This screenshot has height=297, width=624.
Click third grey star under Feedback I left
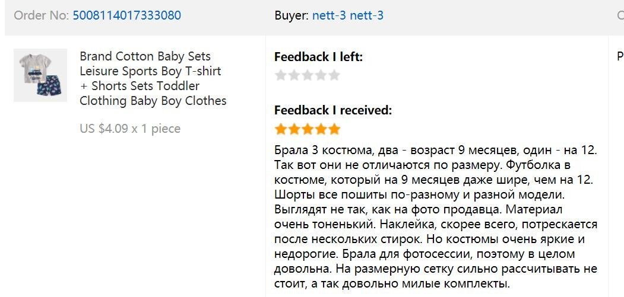point(308,75)
